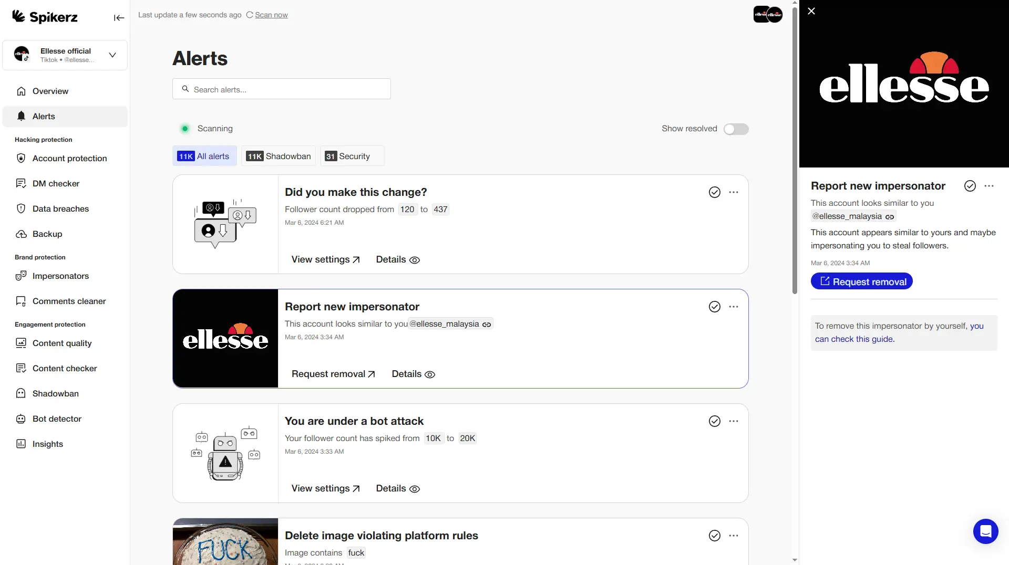View Details of impersonator alert
1009x565 pixels.
point(414,374)
